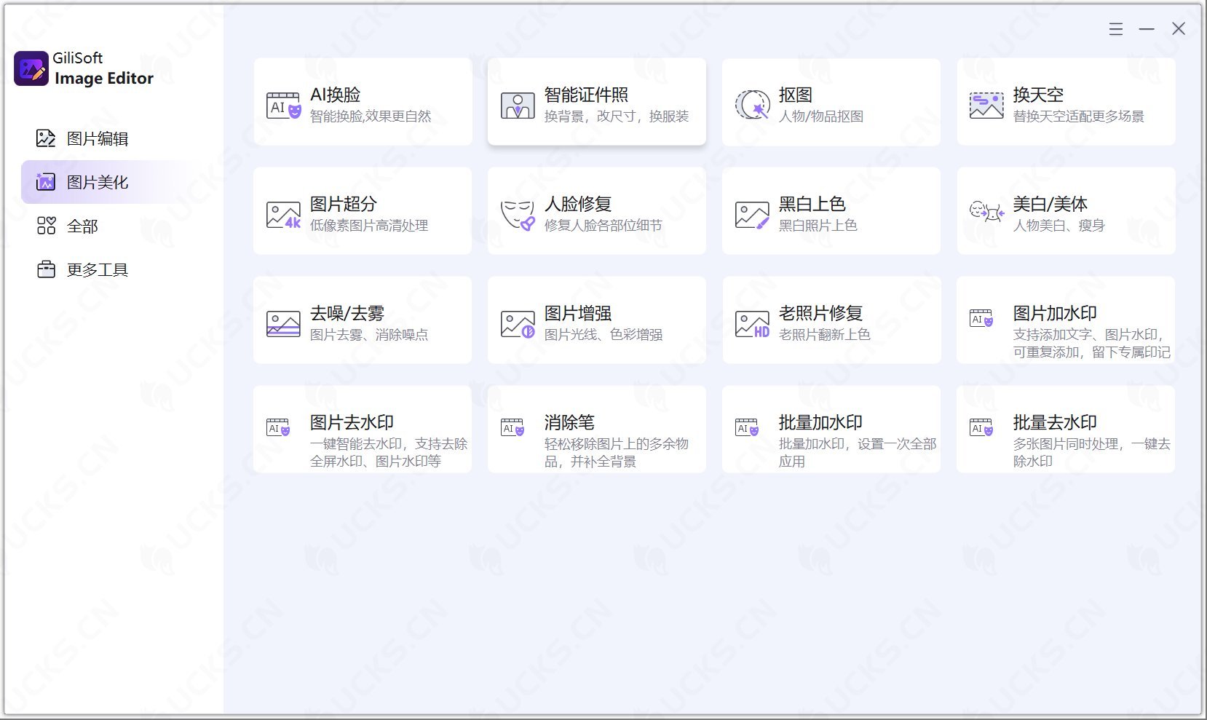Click the 黑白上色 colorize icon
Viewport: 1207px width, 720px height.
(x=752, y=215)
